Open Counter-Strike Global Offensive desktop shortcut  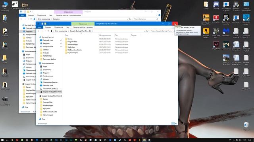tap(206, 19)
